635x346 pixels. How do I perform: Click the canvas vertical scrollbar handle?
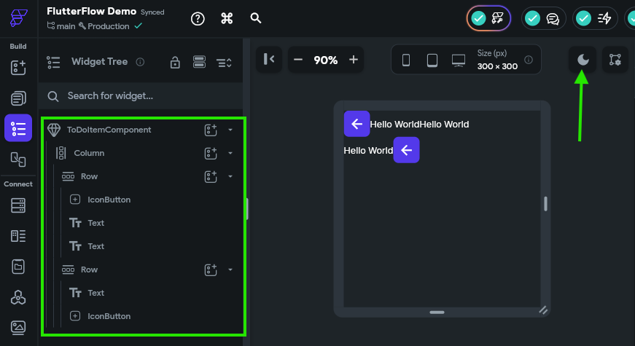point(545,204)
